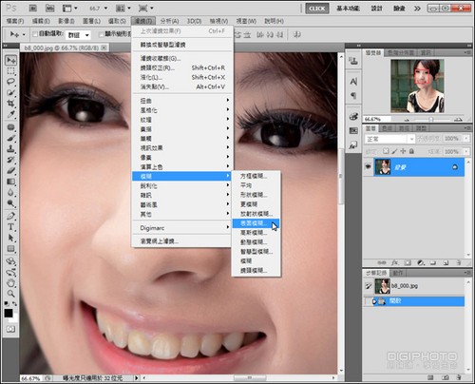Add a layer mask

[x=408, y=263]
